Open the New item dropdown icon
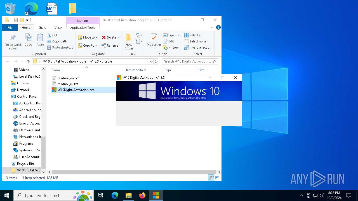This screenshot has width=358, height=201. tap(139, 35)
